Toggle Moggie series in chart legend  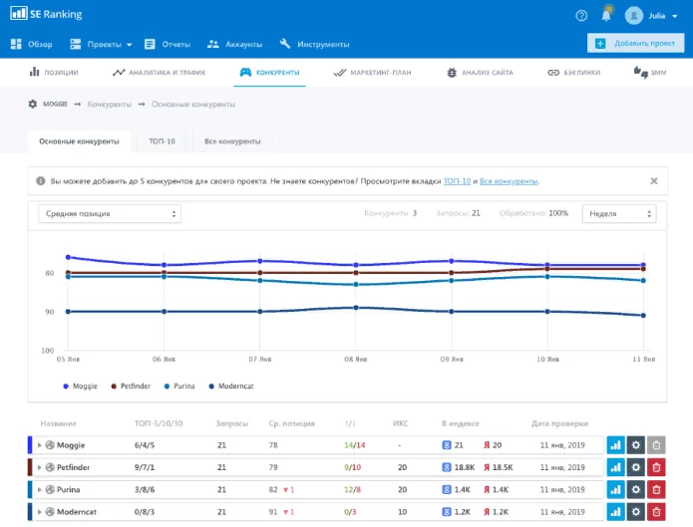click(81, 387)
